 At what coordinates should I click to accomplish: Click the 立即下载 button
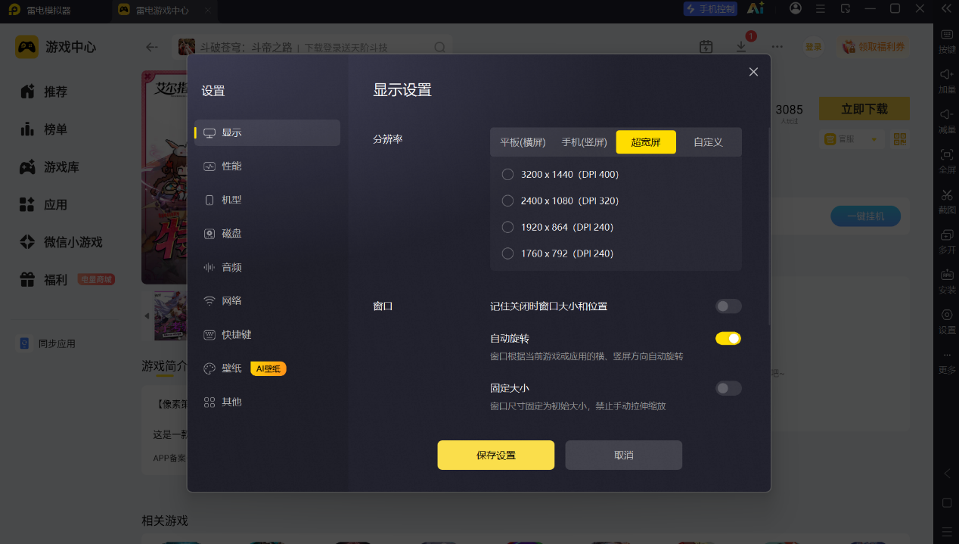point(864,109)
